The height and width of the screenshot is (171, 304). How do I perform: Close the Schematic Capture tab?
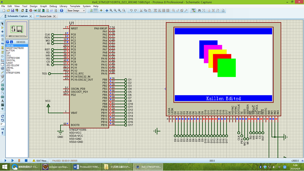[31, 16]
